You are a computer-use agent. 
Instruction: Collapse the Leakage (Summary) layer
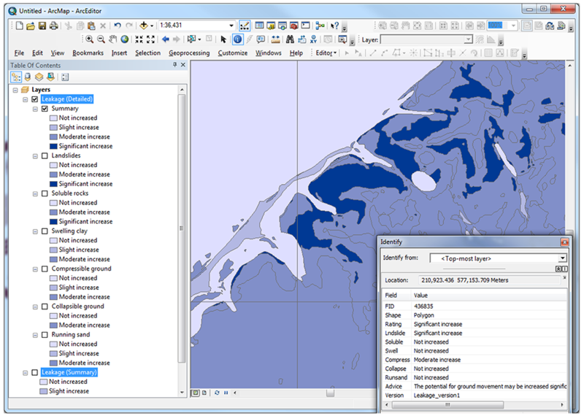pos(26,373)
